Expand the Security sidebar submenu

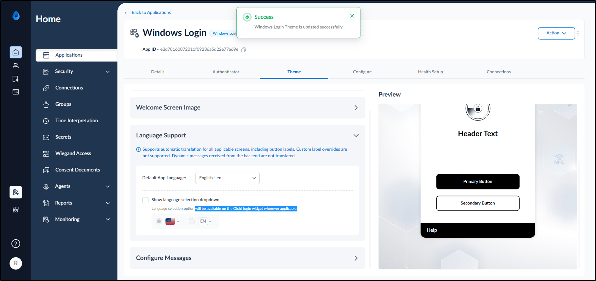coord(108,72)
